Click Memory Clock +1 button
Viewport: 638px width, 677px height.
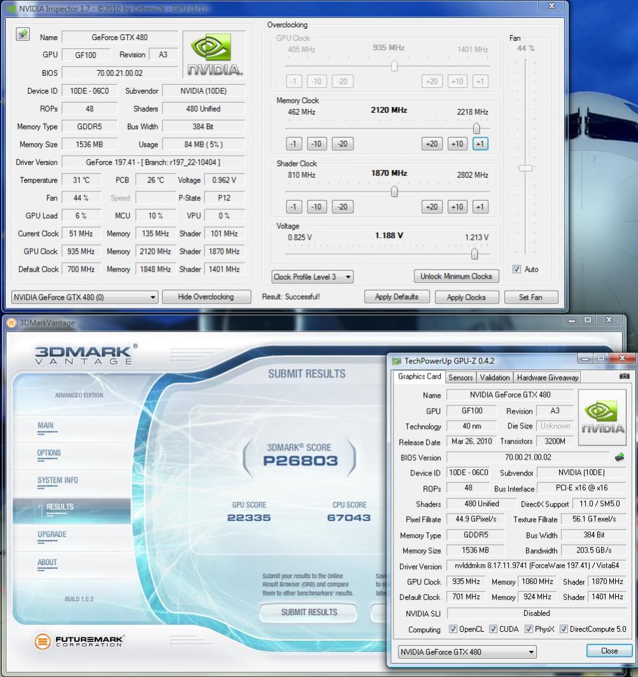tap(480, 144)
